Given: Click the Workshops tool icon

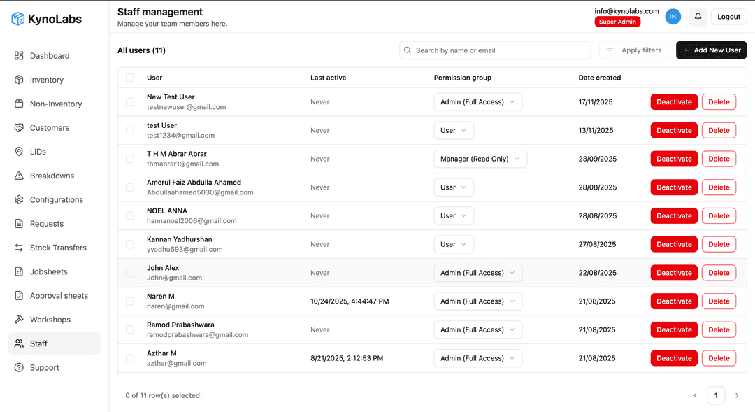Looking at the screenshot, I should coord(19,320).
